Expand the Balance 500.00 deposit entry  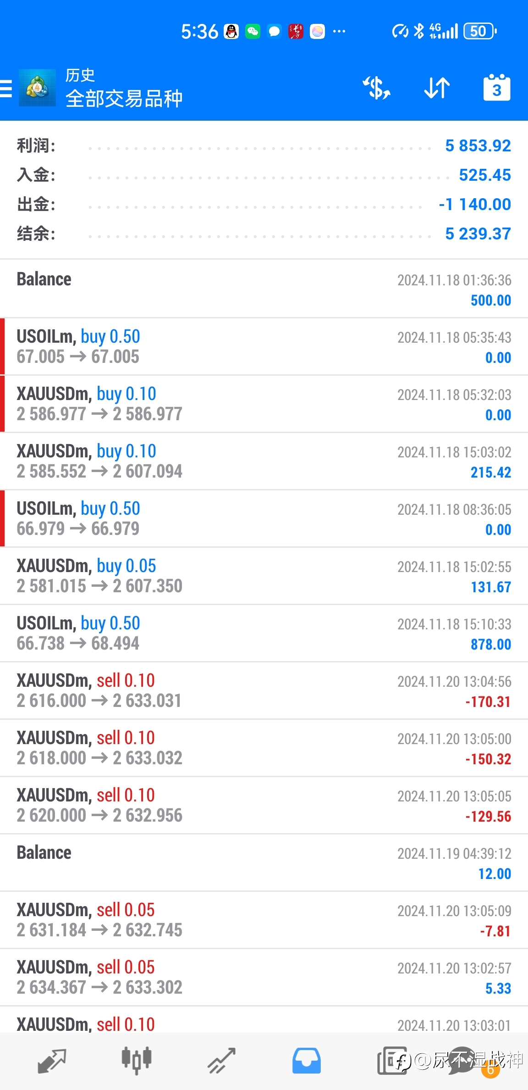(264, 289)
